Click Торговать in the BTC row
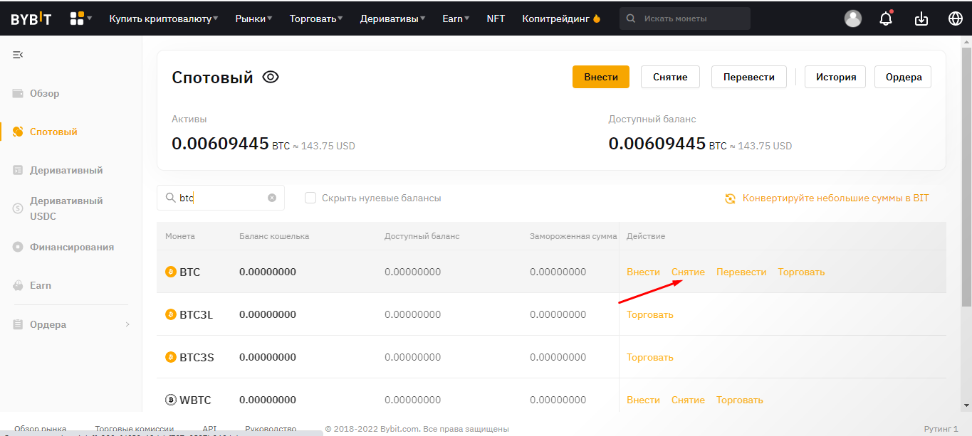The image size is (972, 436). (x=801, y=272)
